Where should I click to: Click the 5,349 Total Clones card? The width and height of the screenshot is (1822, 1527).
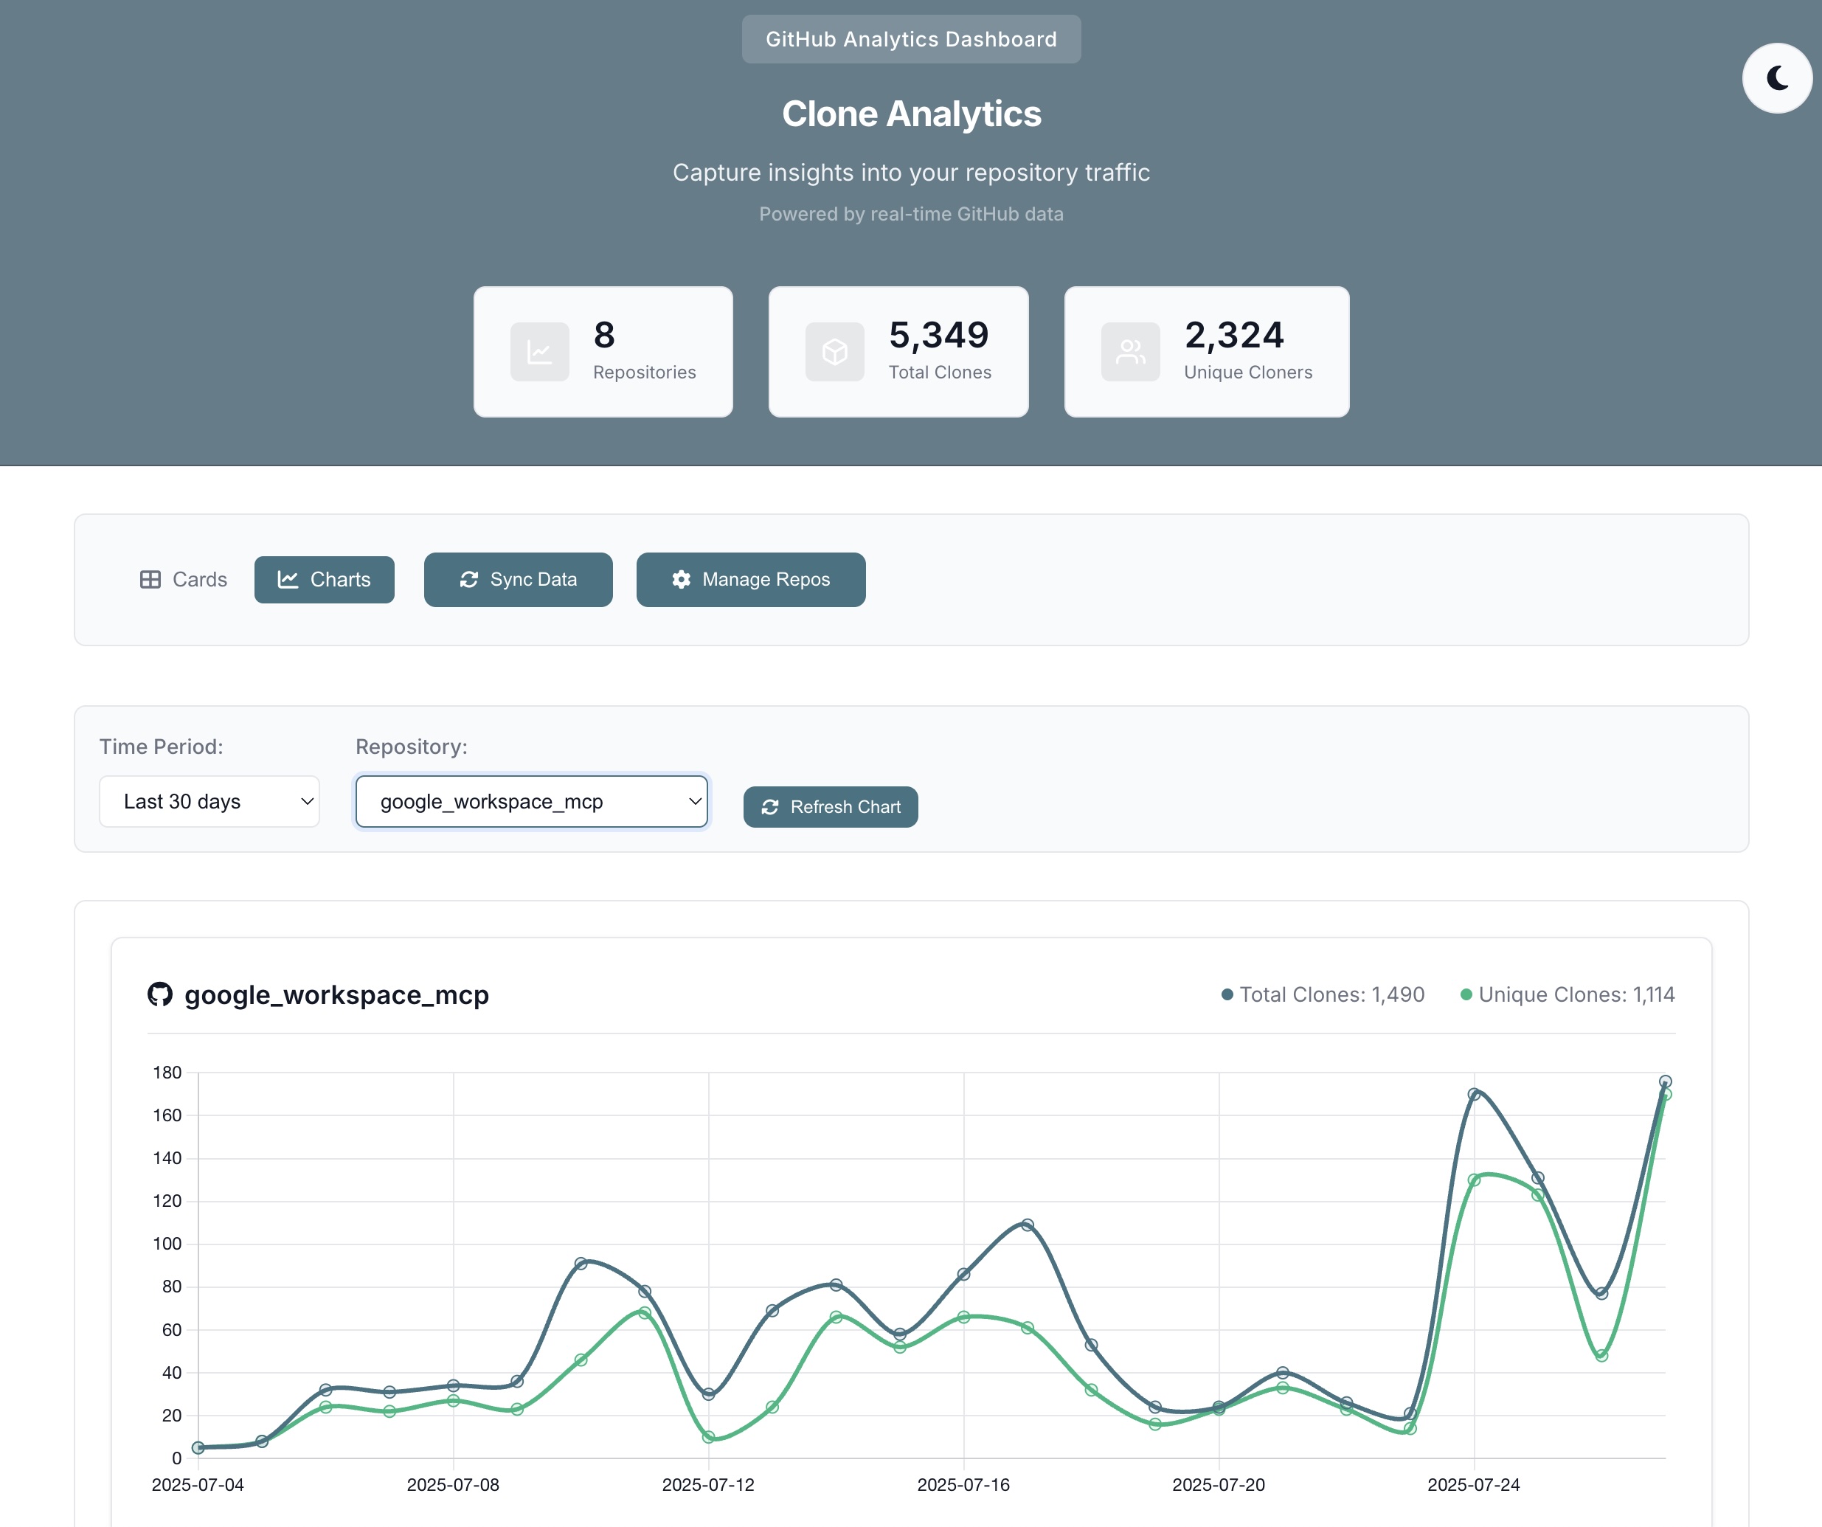pos(898,353)
